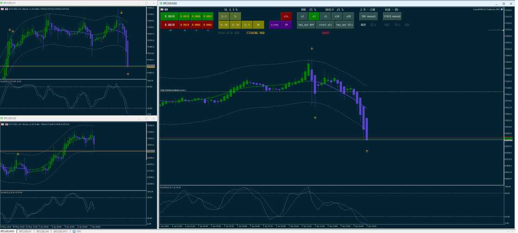This screenshot has width=518, height=233.
Task: Click the BE break-even button
Action: (x=259, y=25)
